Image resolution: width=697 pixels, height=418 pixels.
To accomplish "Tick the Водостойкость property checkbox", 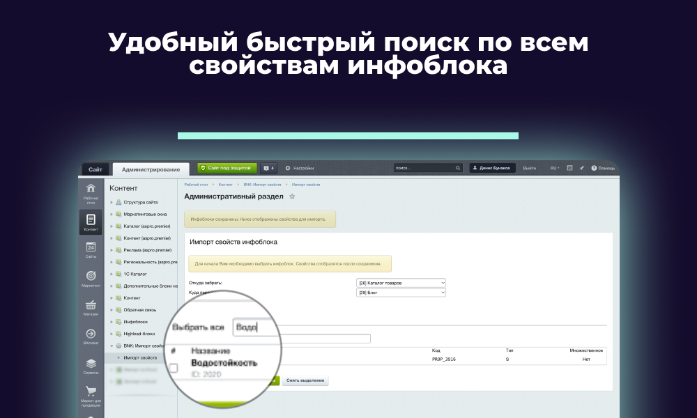I will coord(174,367).
